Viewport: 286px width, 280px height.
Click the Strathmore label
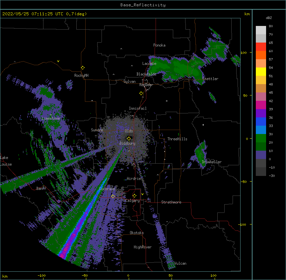click(x=171, y=202)
